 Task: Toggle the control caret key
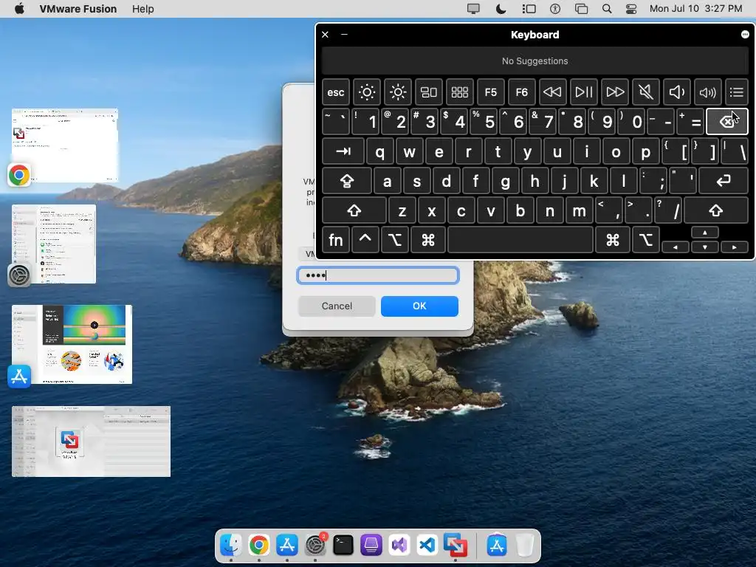click(365, 240)
